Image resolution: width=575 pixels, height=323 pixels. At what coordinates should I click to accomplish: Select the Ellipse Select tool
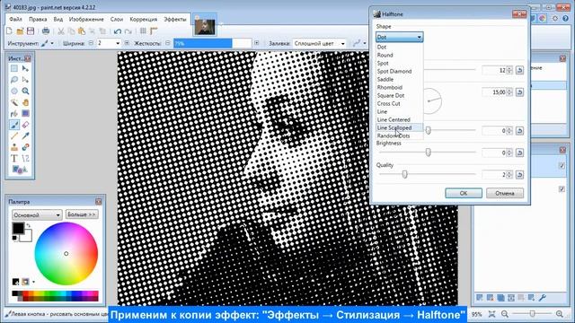(14, 92)
